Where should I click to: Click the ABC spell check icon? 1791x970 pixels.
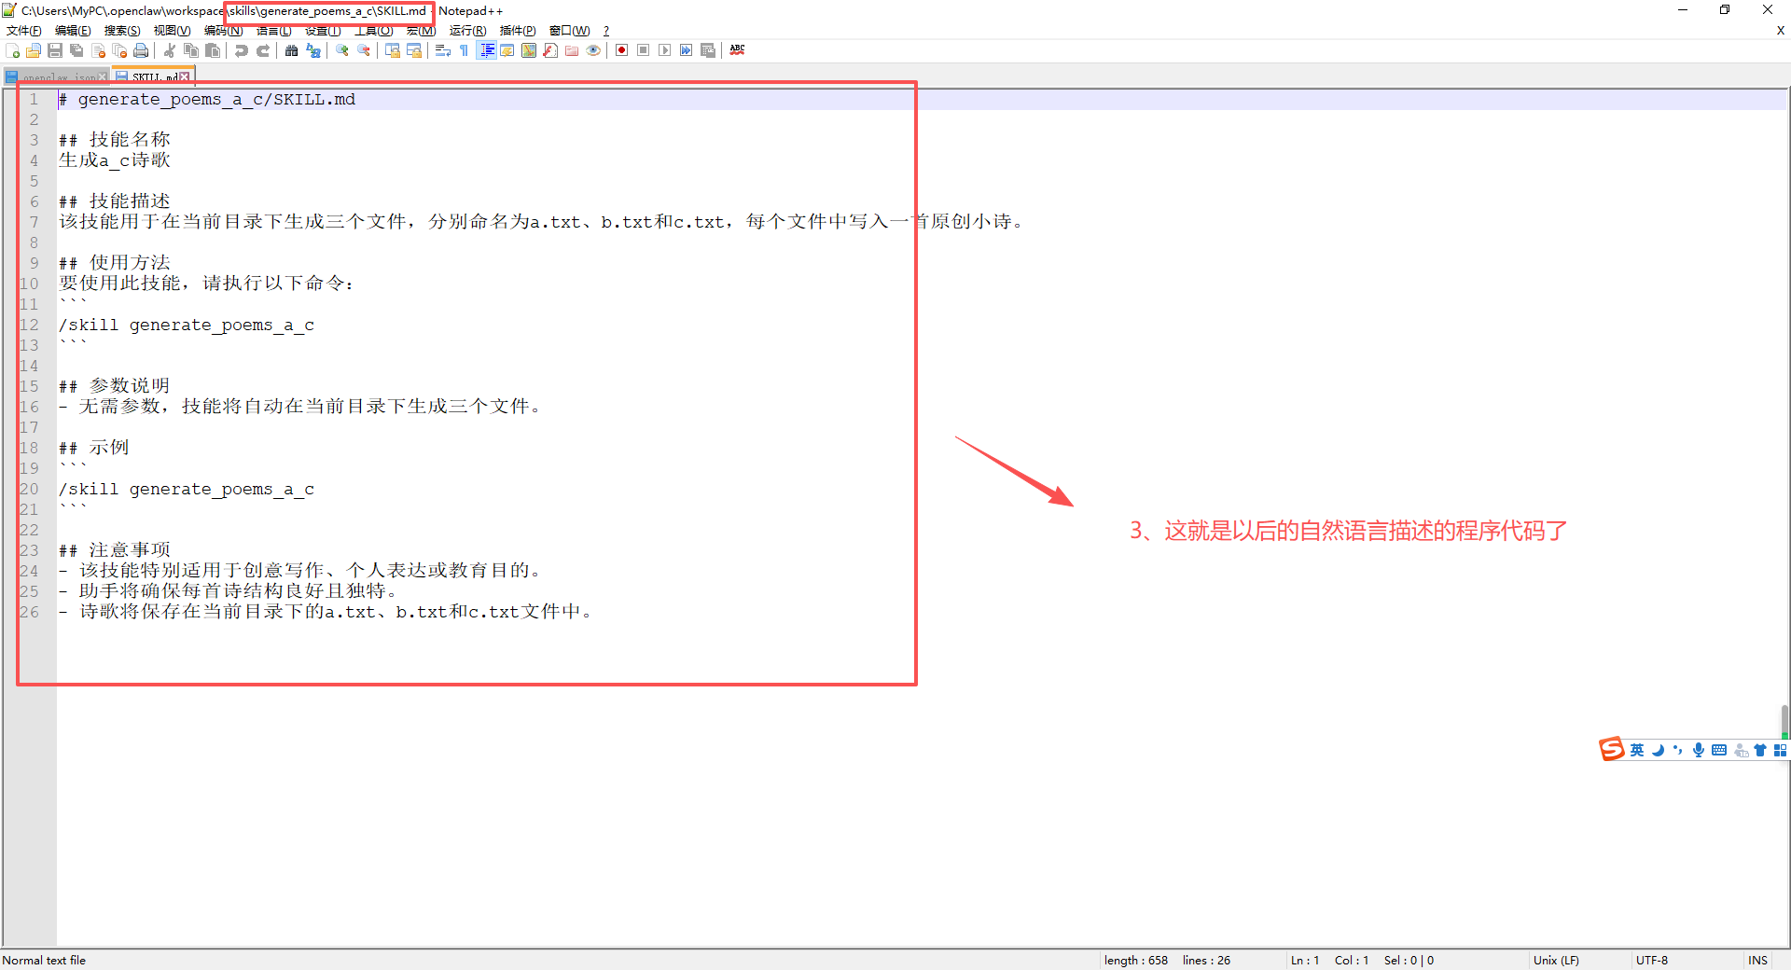737,50
